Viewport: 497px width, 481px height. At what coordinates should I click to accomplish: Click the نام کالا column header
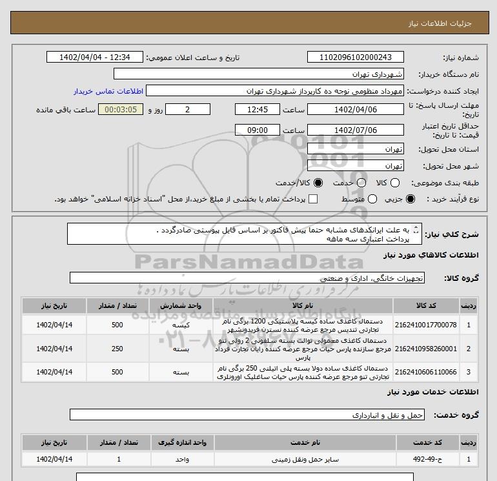[x=303, y=305]
